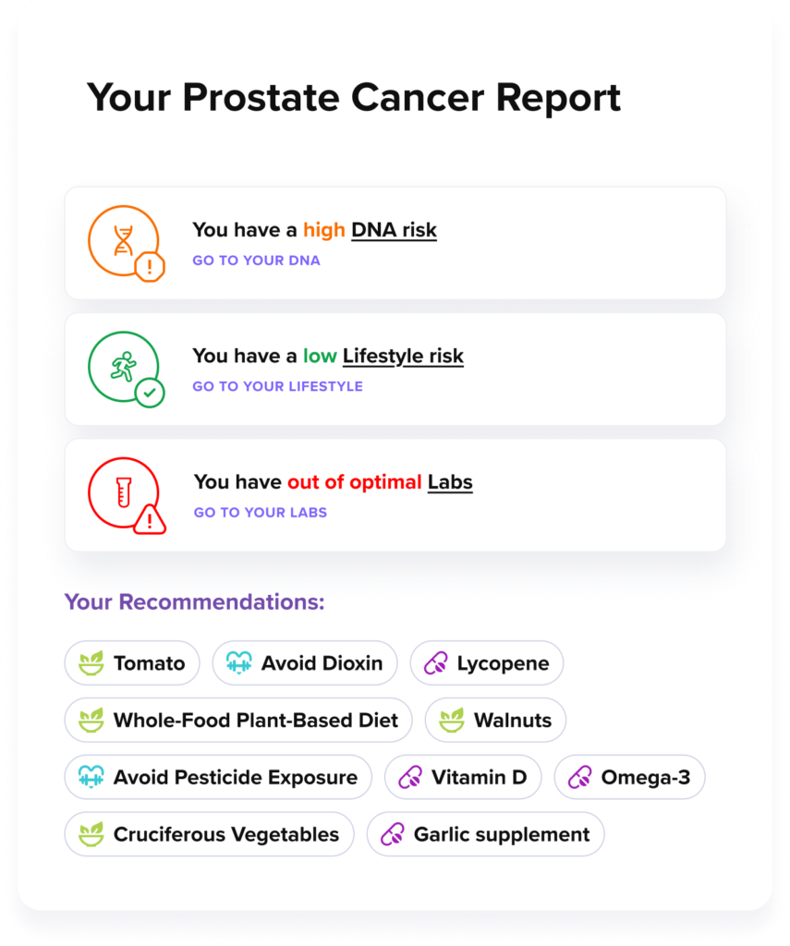The width and height of the screenshot is (790, 946).
Task: Open the GO TO YOUR DNA link
Action: coord(256,261)
